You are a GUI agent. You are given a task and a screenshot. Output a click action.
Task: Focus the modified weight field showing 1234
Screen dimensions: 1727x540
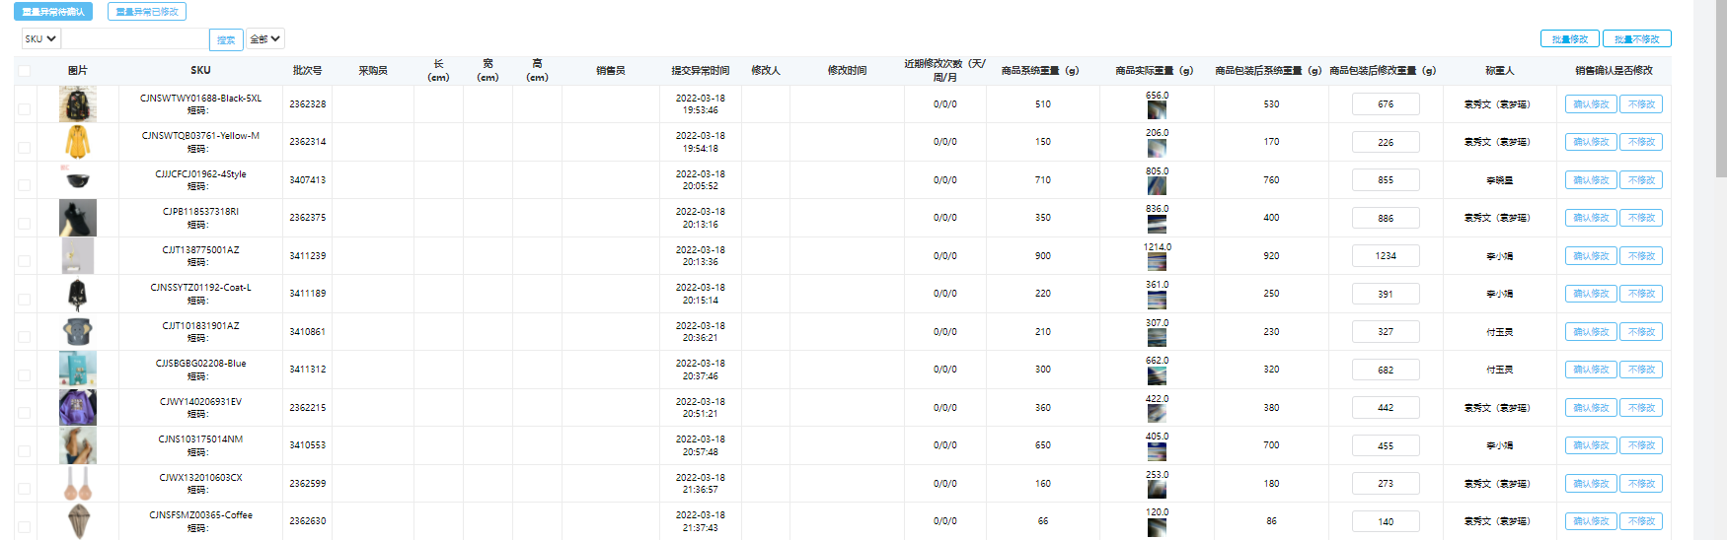point(1386,256)
